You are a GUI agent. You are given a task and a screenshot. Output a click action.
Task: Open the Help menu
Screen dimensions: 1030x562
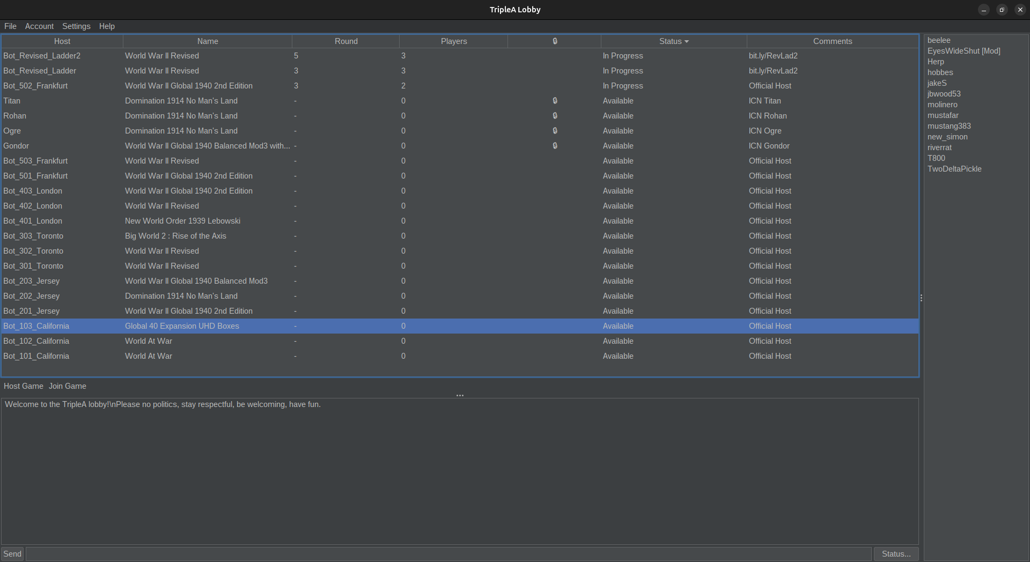(x=107, y=26)
